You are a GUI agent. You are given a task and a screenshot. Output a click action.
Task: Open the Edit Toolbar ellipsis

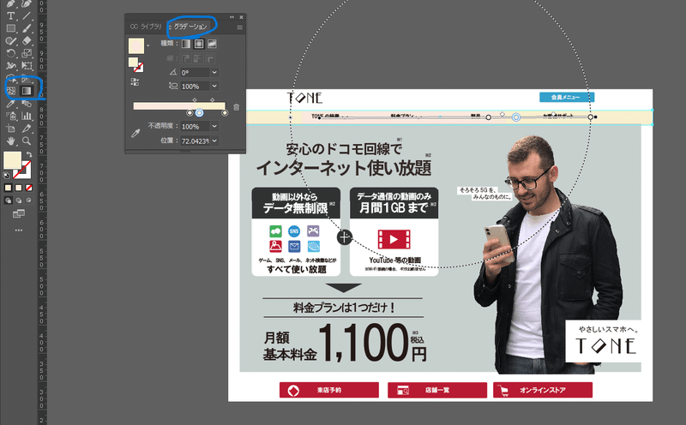(19, 230)
